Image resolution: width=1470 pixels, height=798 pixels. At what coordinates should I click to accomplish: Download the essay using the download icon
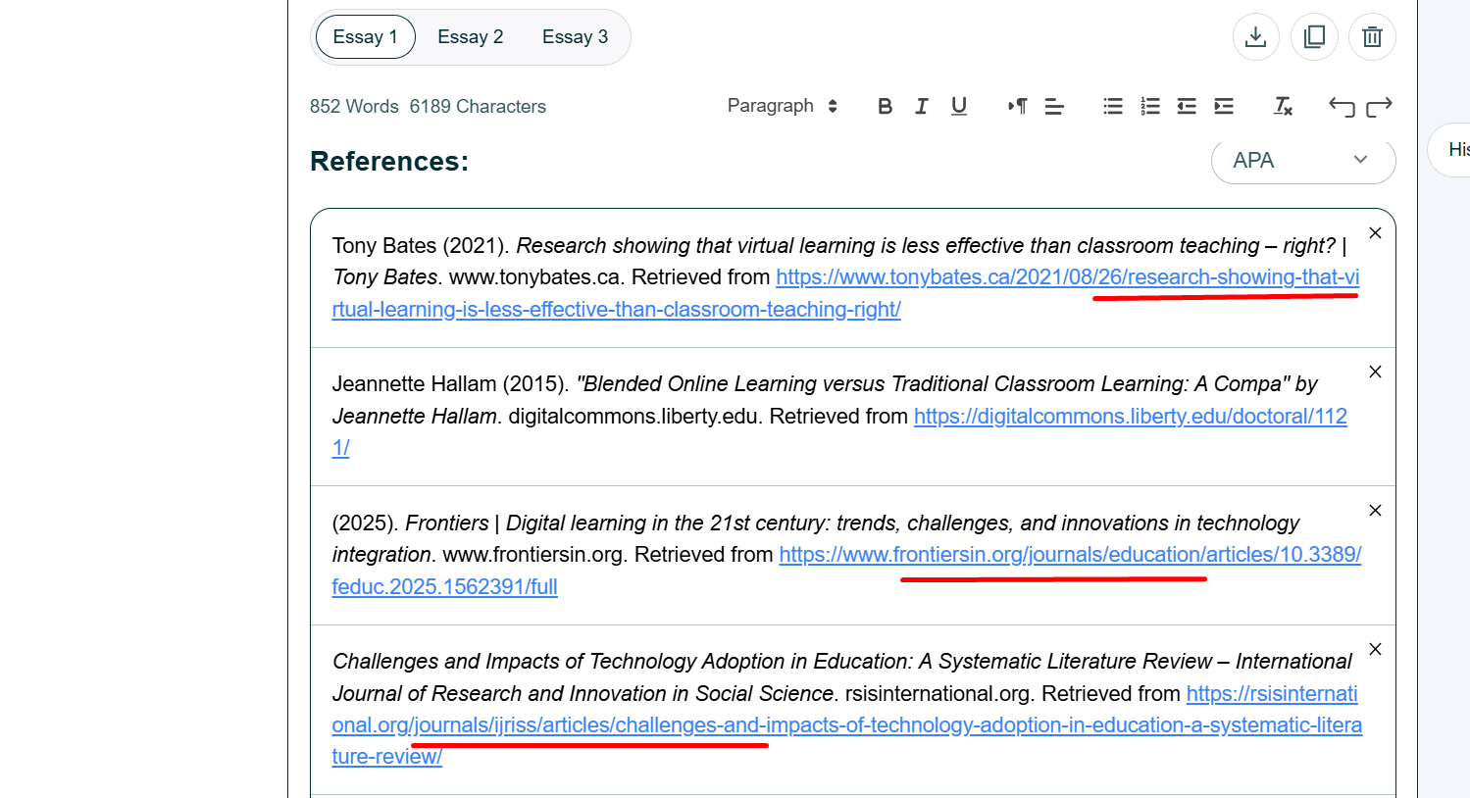(x=1255, y=37)
